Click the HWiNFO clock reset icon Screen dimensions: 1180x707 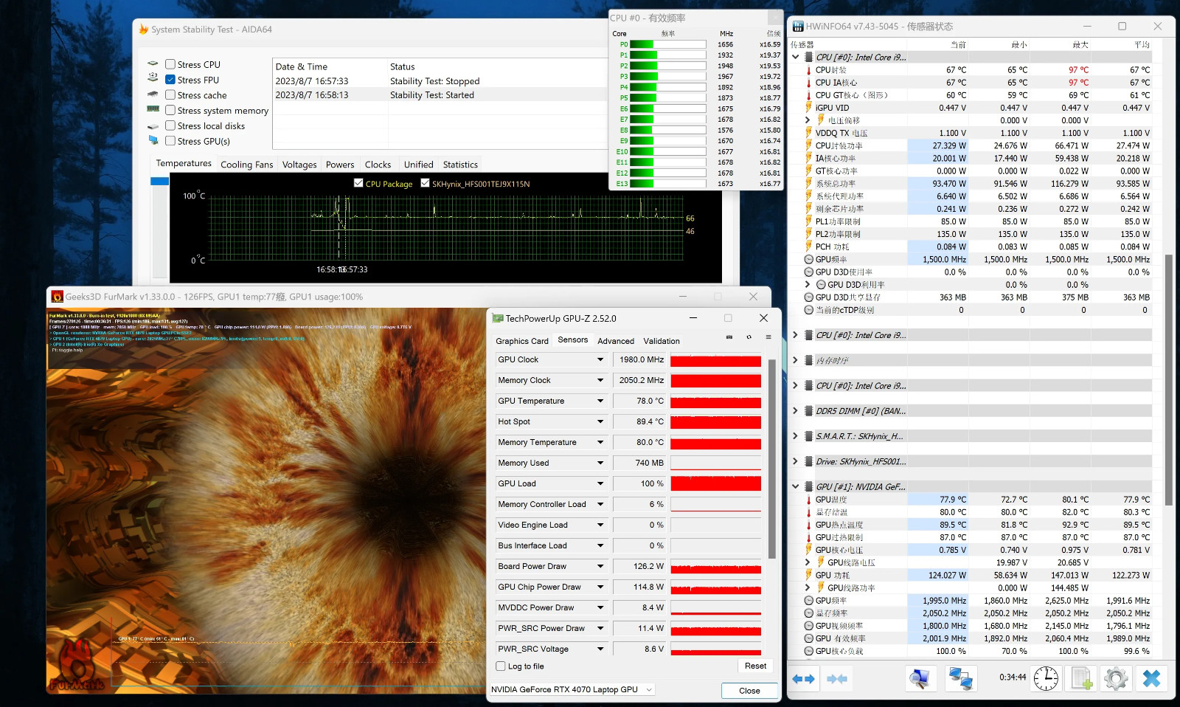1046,678
